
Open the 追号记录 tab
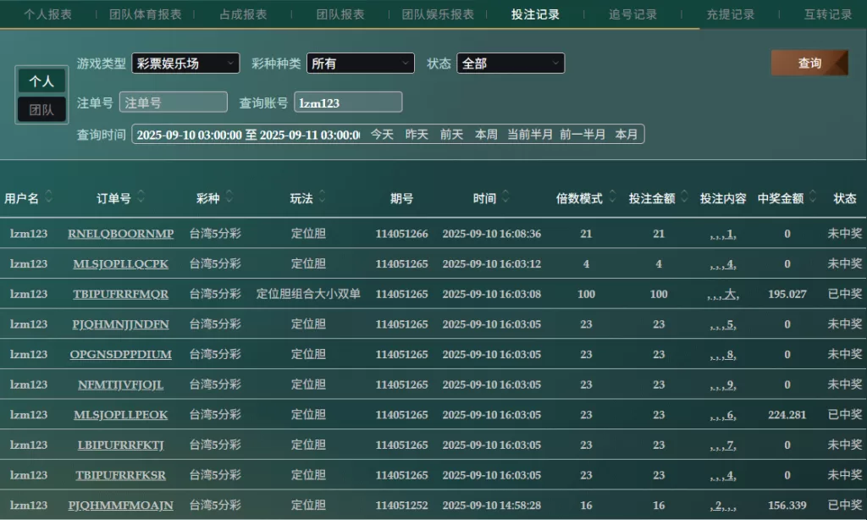pos(632,14)
